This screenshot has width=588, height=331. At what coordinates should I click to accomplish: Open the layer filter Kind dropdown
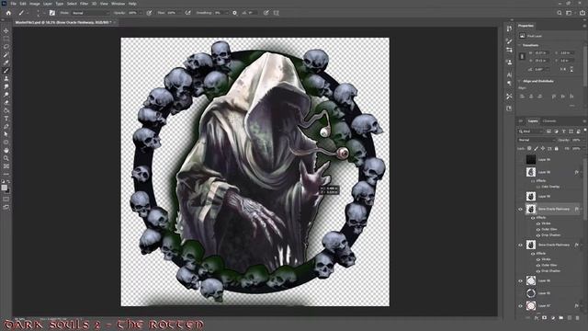click(x=530, y=131)
